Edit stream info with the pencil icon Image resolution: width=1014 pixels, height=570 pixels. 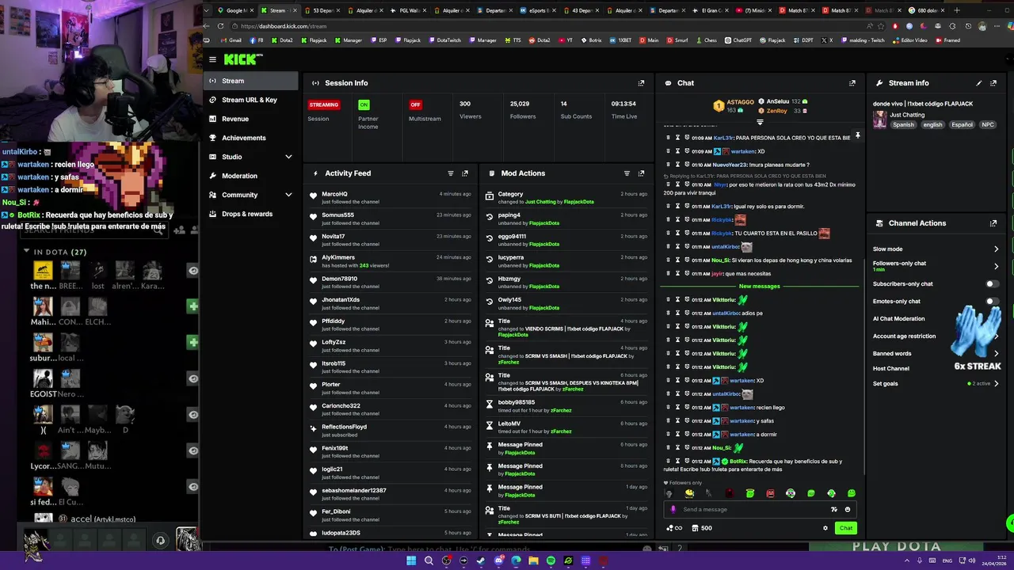tap(979, 83)
